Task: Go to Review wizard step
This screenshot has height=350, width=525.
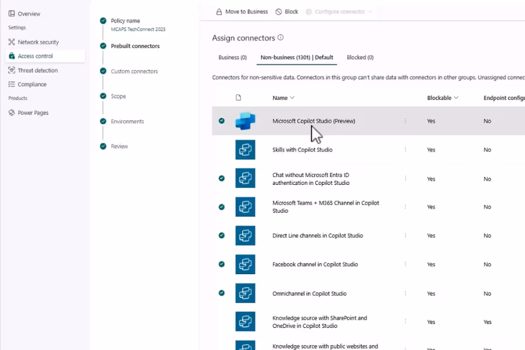Action: pos(119,146)
